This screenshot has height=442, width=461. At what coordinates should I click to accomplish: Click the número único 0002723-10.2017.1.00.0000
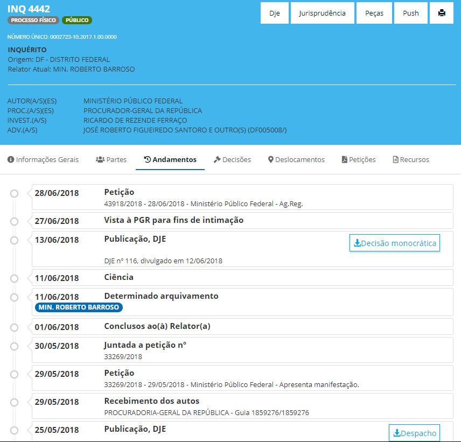83,37
